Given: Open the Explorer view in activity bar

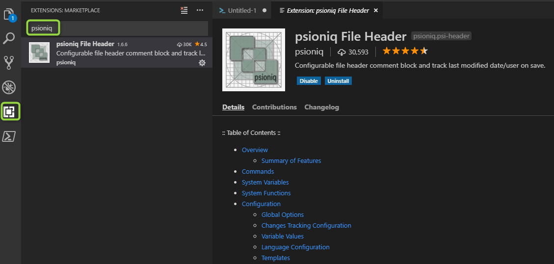Looking at the screenshot, I should 9,14.
